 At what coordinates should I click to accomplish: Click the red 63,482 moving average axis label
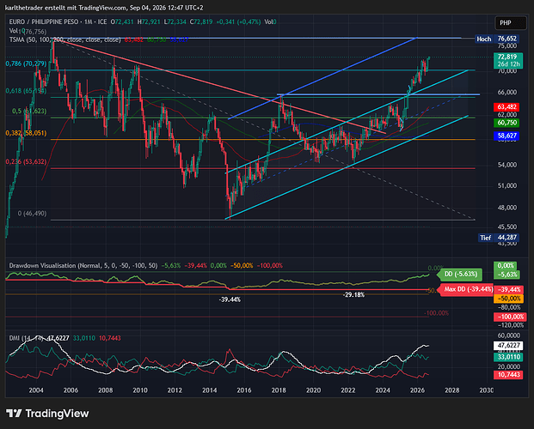507,107
